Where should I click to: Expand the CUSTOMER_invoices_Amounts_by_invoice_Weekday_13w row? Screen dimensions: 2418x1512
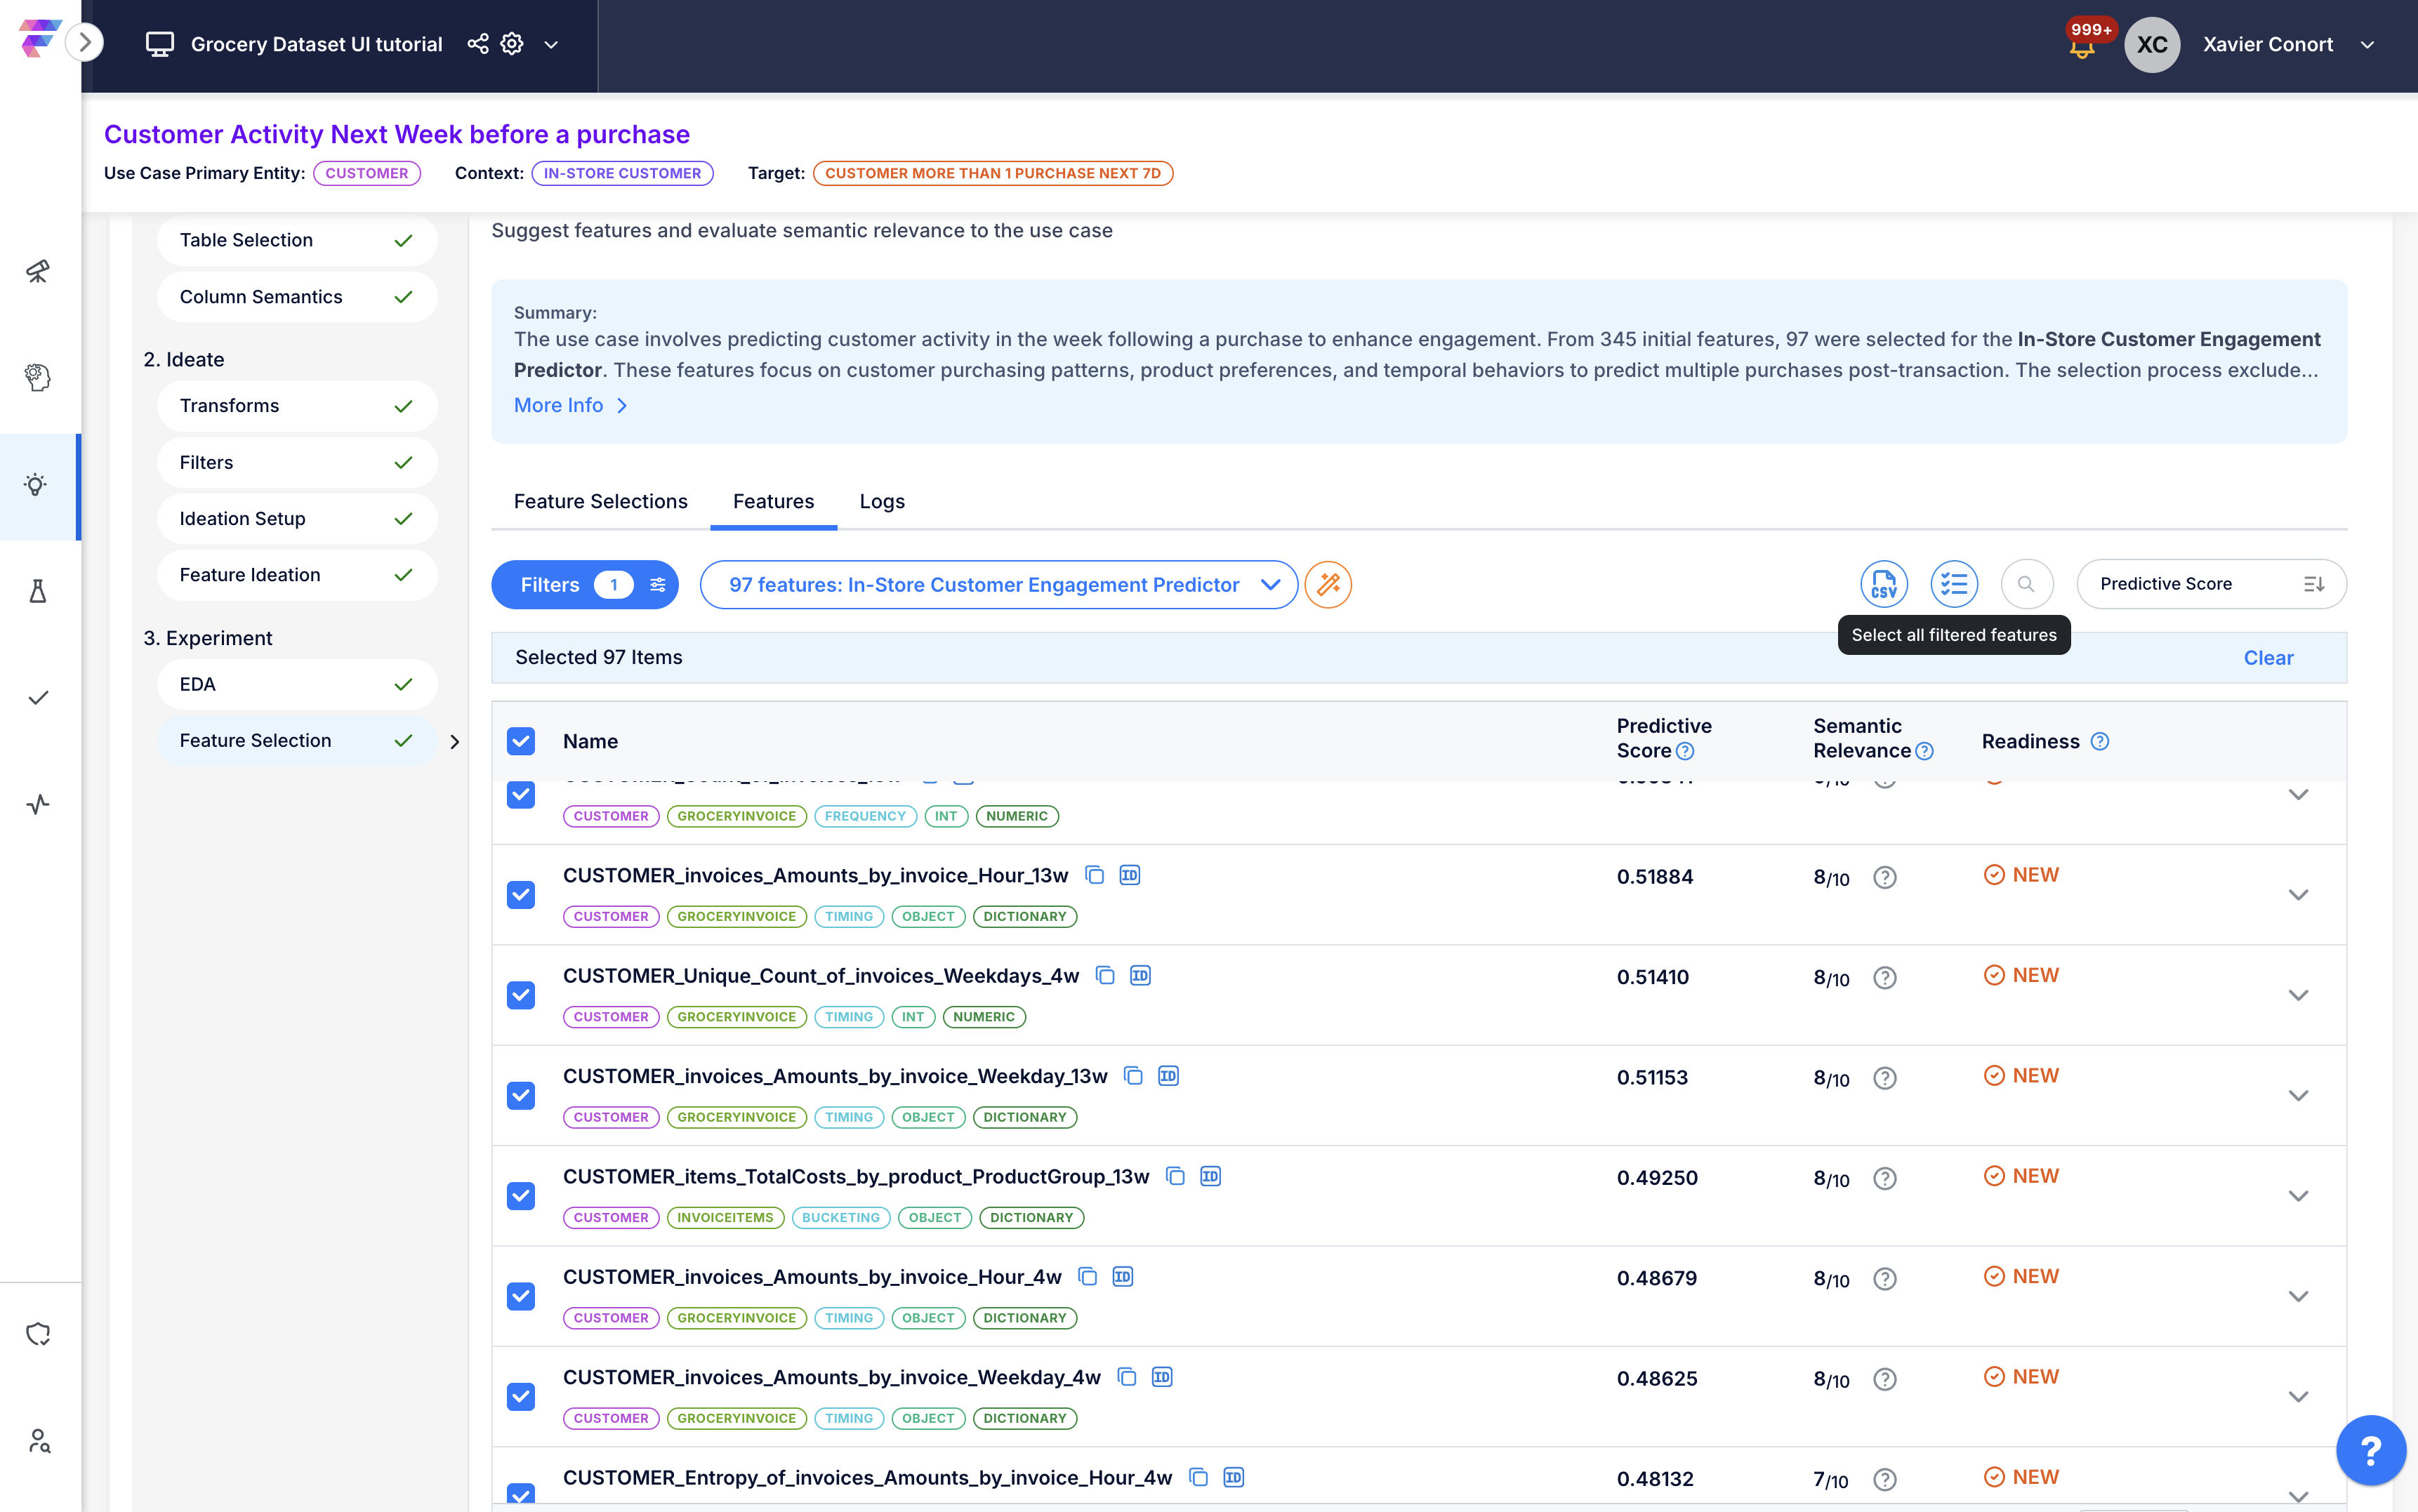pos(2298,1096)
